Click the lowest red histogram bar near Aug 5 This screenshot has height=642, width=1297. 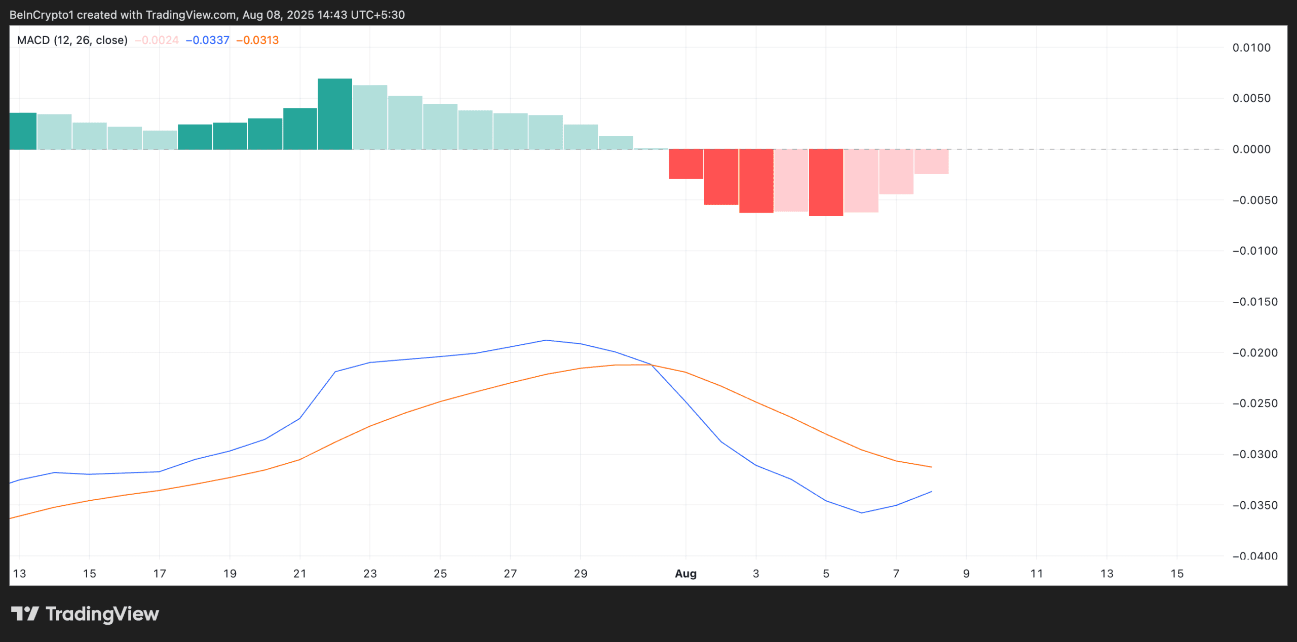(826, 182)
